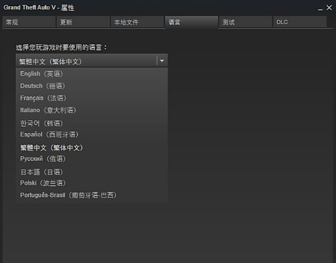The image size is (336, 263).
Task: Pick Polski (波兰语) in the dropdown list
Action: pos(92,183)
